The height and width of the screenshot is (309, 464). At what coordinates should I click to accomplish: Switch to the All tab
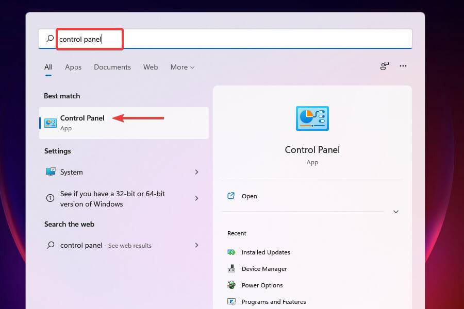pos(48,67)
